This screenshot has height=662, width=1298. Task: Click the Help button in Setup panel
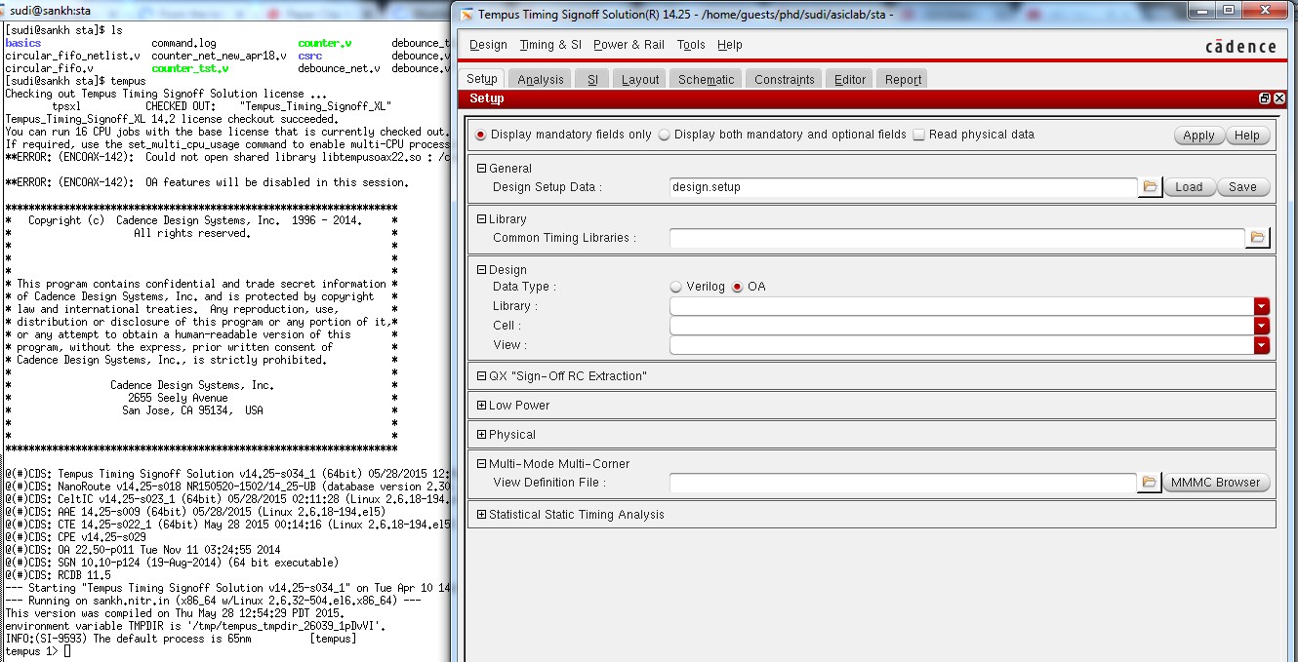tap(1247, 136)
